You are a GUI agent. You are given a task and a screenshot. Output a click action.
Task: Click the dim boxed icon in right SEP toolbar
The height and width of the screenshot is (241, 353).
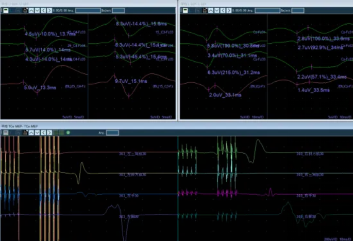tap(198, 10)
